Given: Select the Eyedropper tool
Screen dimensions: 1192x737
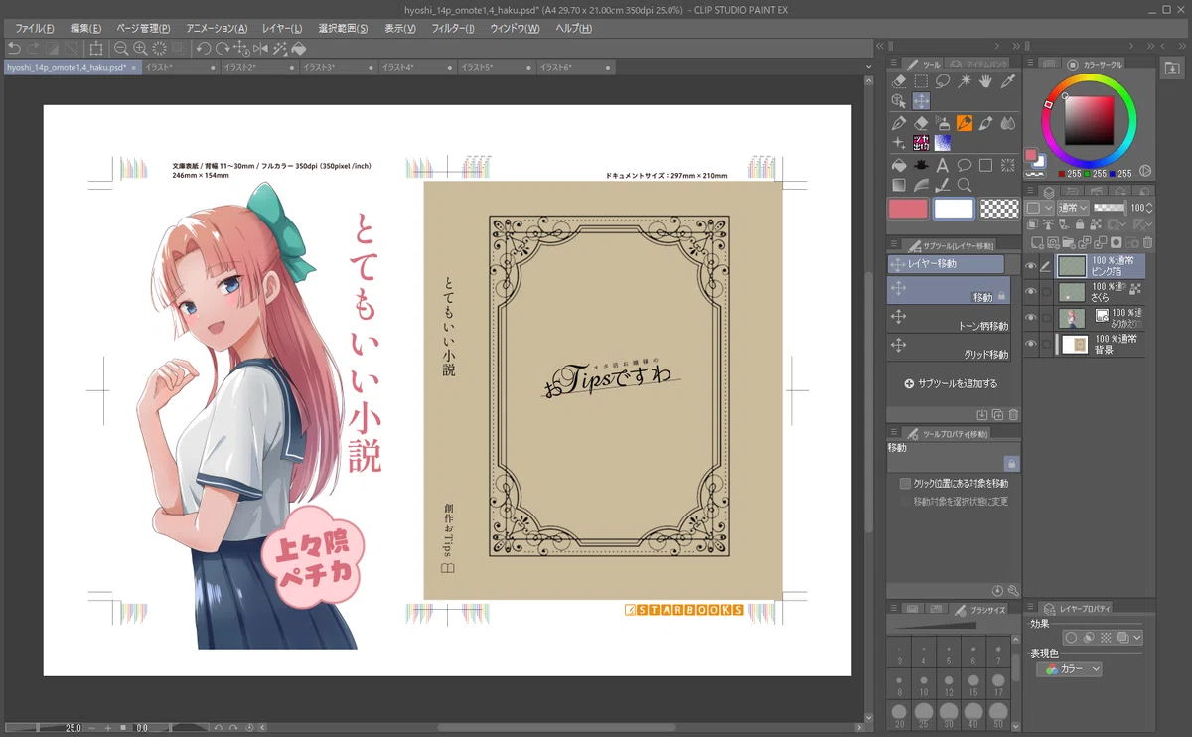Looking at the screenshot, I should (1007, 81).
